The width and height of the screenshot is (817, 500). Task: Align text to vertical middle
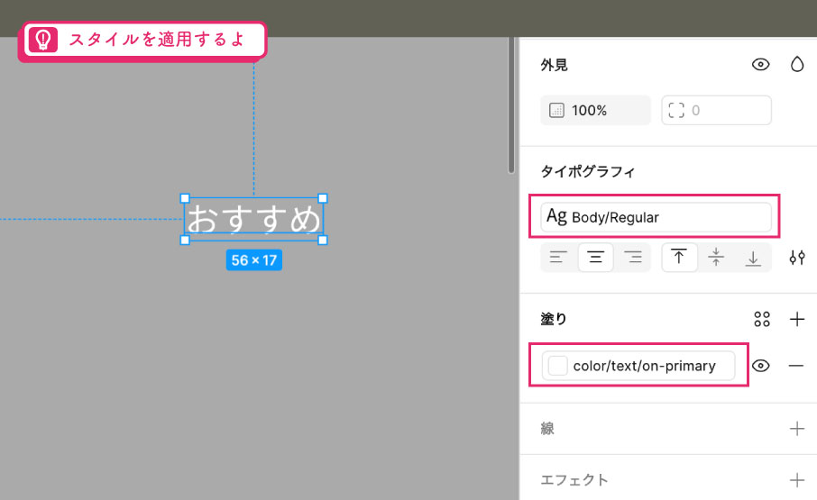click(716, 257)
